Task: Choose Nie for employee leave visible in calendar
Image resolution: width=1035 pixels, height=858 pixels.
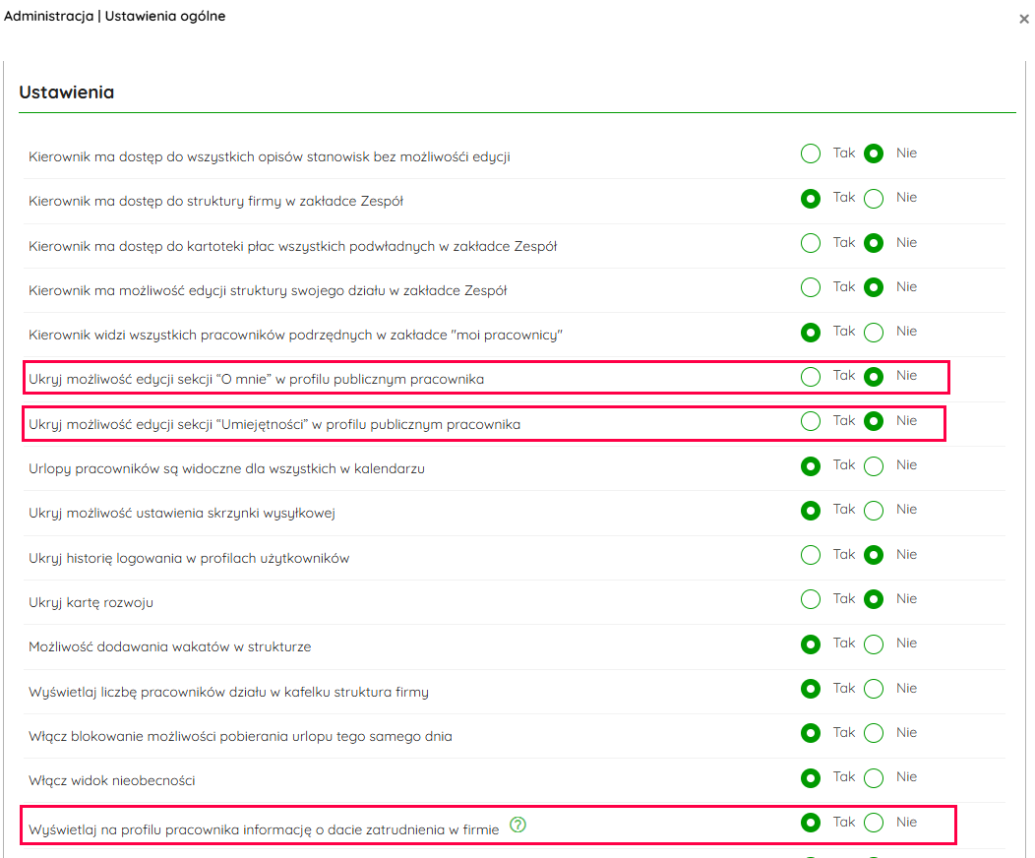Action: point(874,466)
